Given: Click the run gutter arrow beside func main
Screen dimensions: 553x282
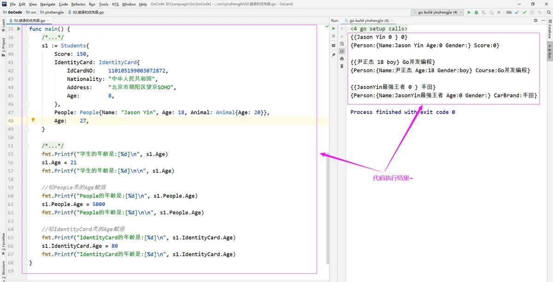Looking at the screenshot, I should (x=19, y=29).
